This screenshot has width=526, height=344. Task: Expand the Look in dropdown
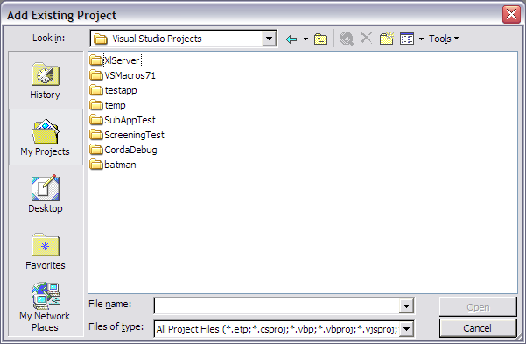[x=269, y=39]
